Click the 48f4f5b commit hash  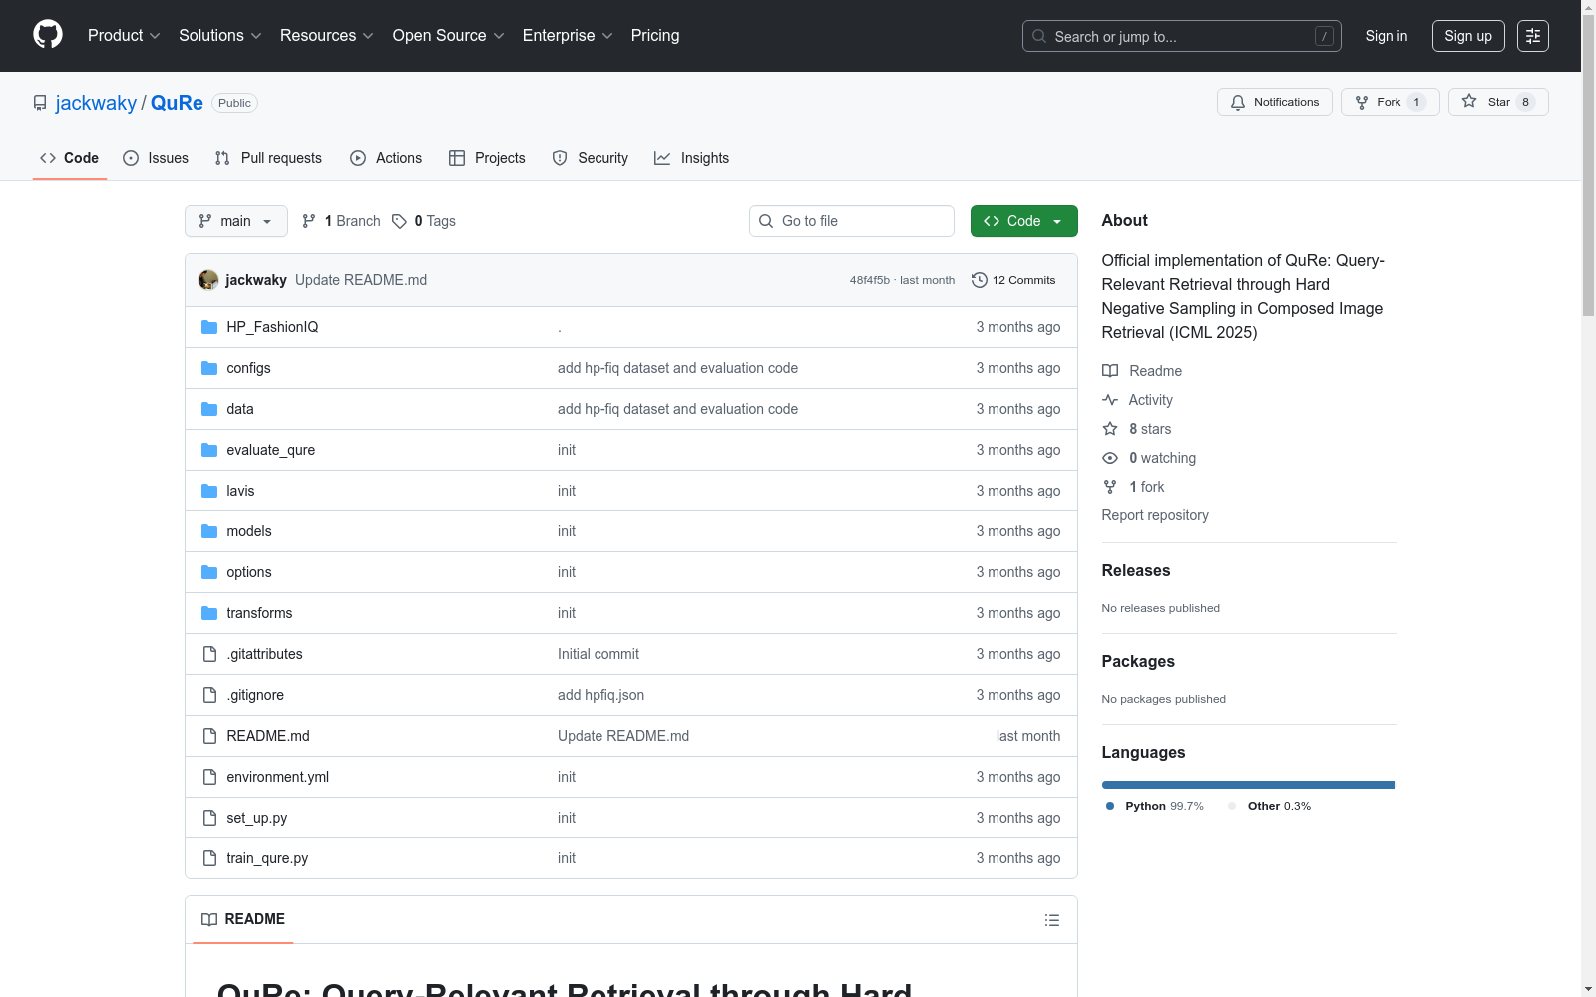pyautogui.click(x=869, y=280)
